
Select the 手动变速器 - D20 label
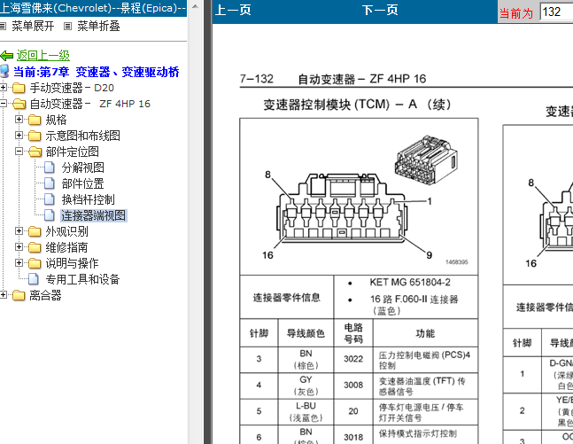coord(72,88)
